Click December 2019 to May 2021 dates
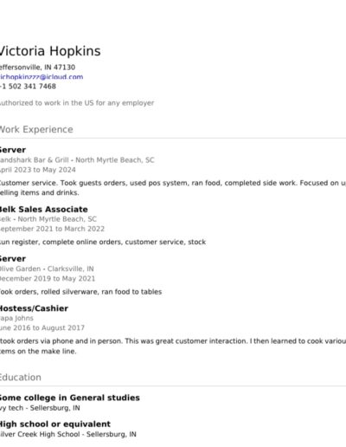346x447 pixels. 48,279
